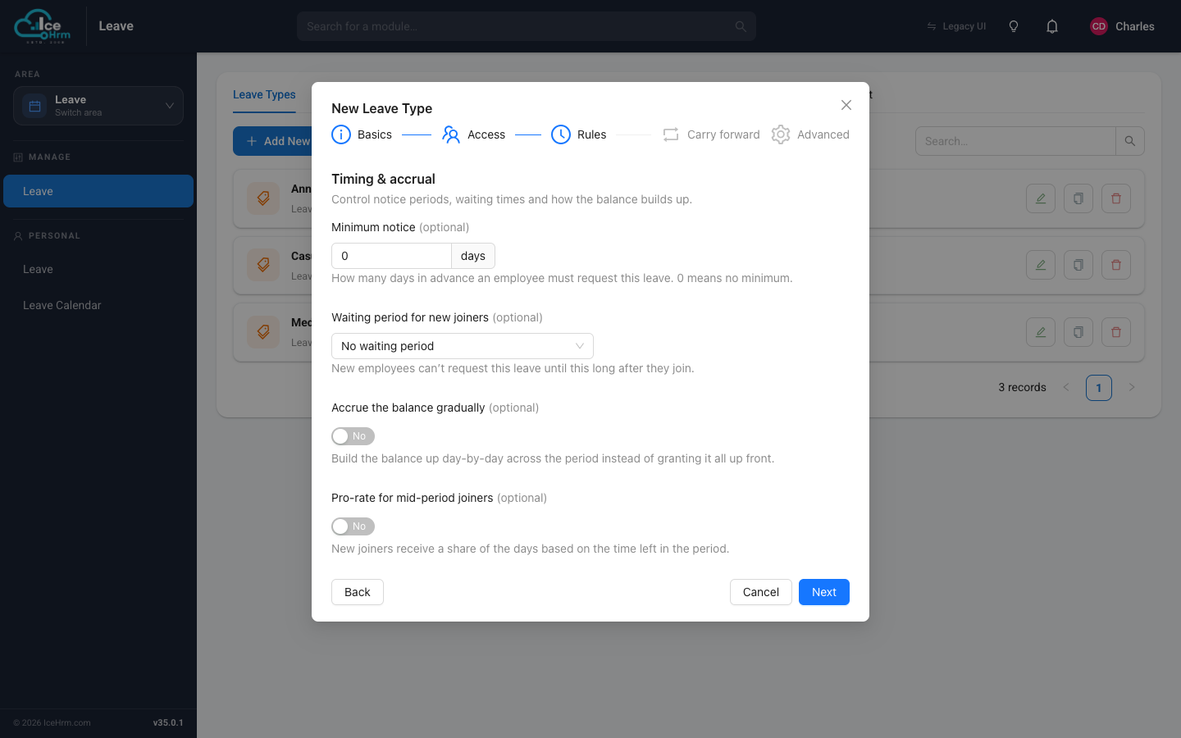The width and height of the screenshot is (1181, 738).
Task: Click copy icon for third leave type
Action: [x=1078, y=332]
